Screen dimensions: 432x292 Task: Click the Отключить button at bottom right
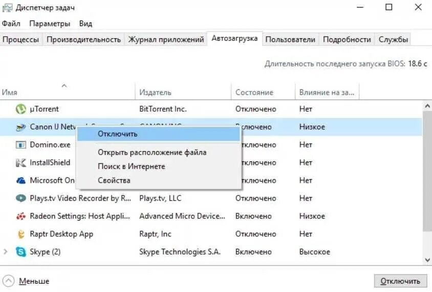400,281
